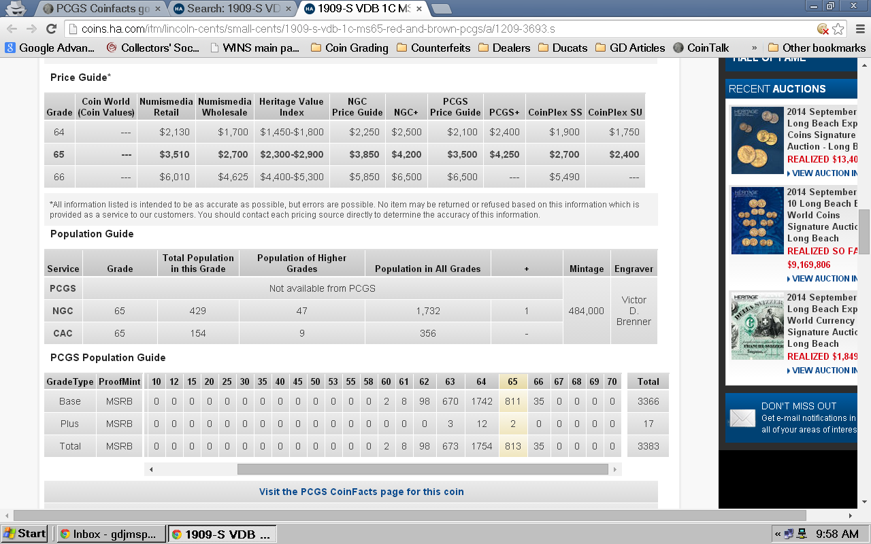Open the WINS main page bookmark

(x=254, y=48)
